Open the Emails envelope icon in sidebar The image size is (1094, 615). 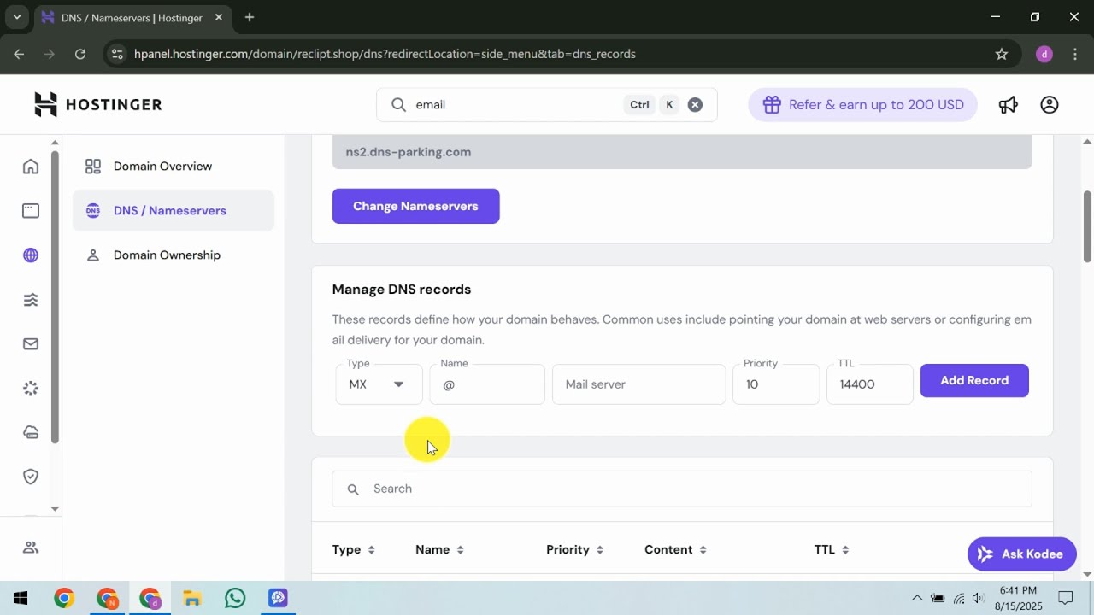[31, 344]
